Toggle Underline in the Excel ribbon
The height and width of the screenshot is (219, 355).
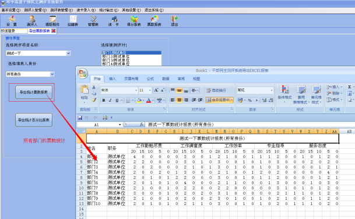pyautogui.click(x=117, y=100)
